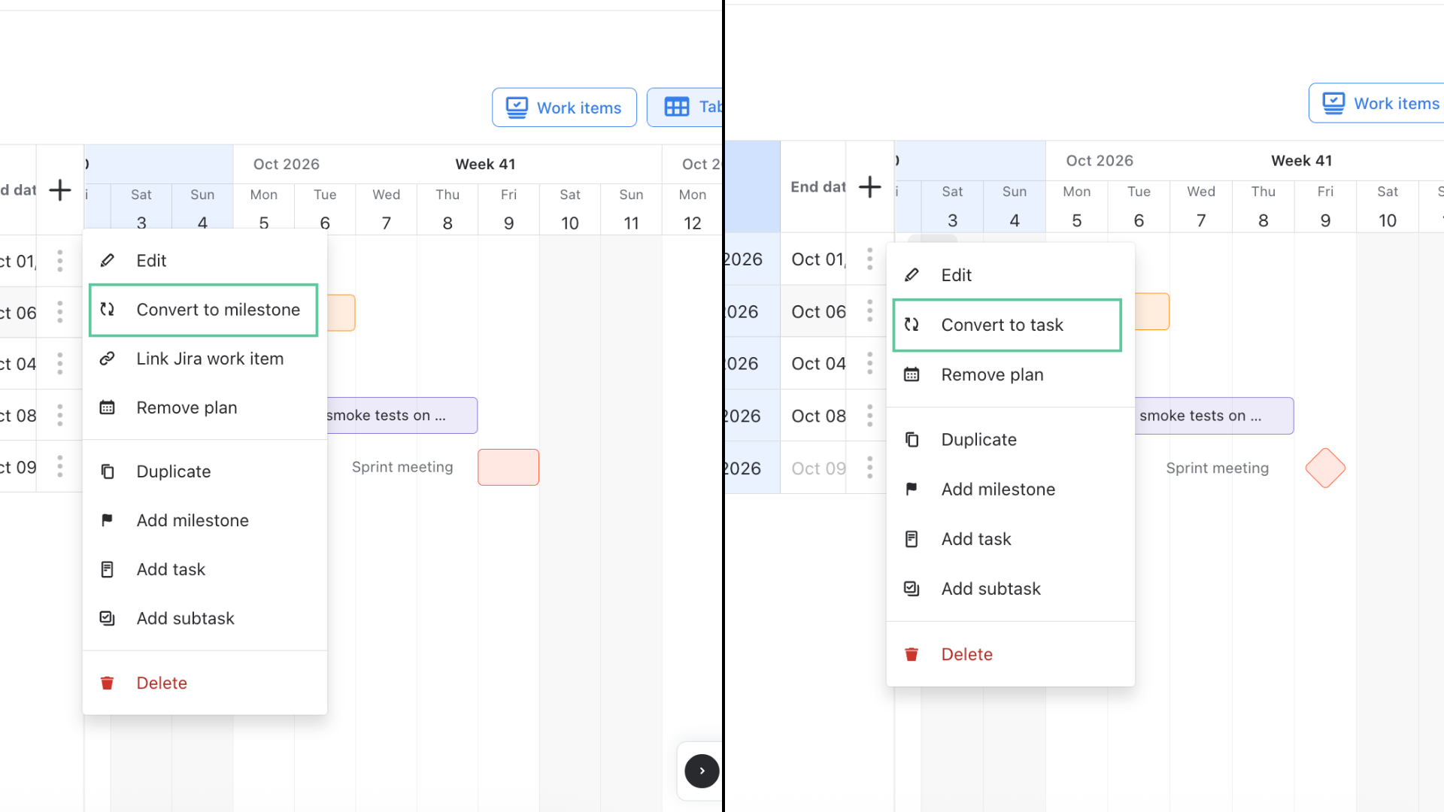Open the left Work items button
The width and height of the screenshot is (1444, 812).
tap(564, 108)
